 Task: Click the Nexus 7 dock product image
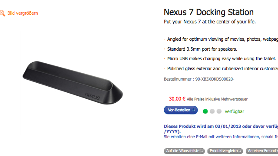point(73,83)
